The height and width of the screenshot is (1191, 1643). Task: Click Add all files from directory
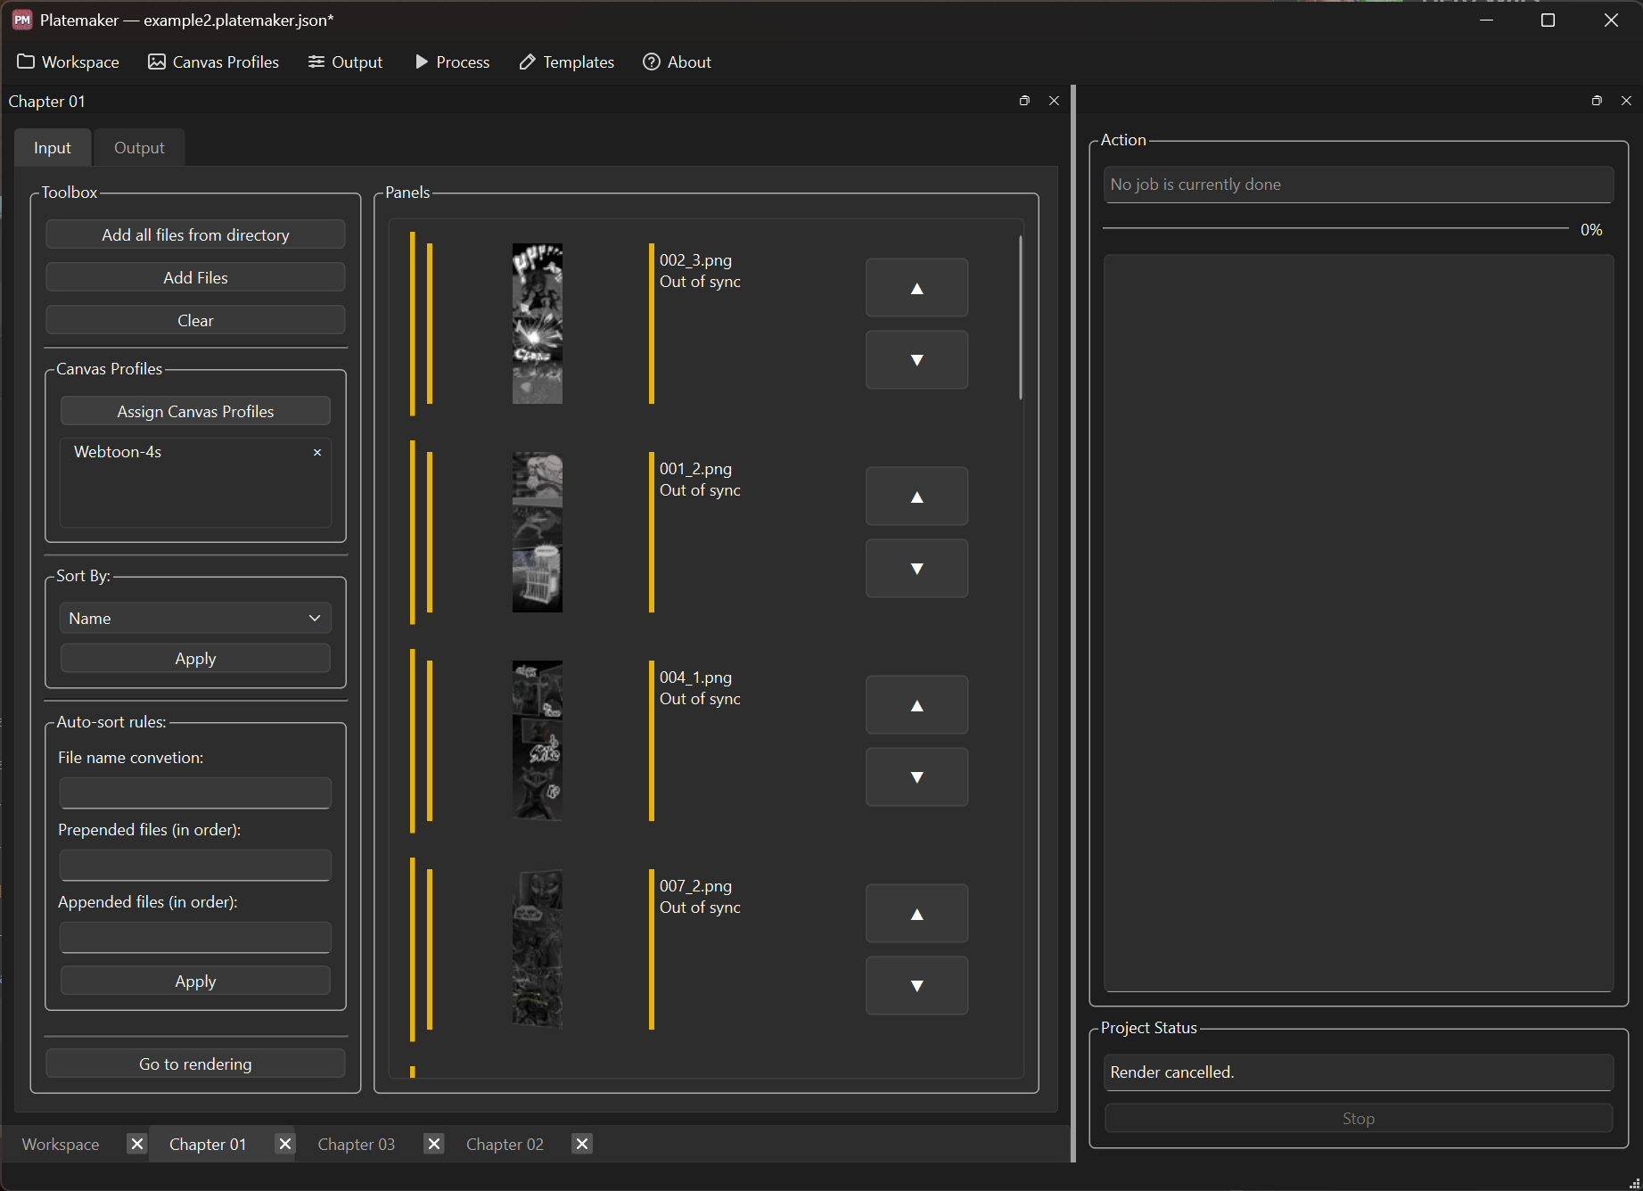195,235
